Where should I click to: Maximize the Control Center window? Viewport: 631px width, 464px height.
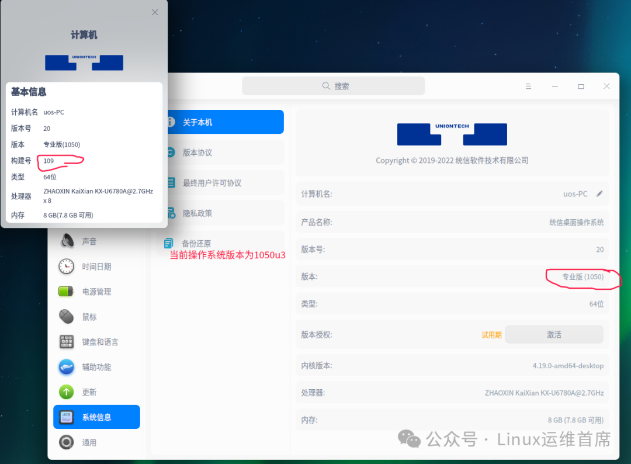click(x=581, y=86)
